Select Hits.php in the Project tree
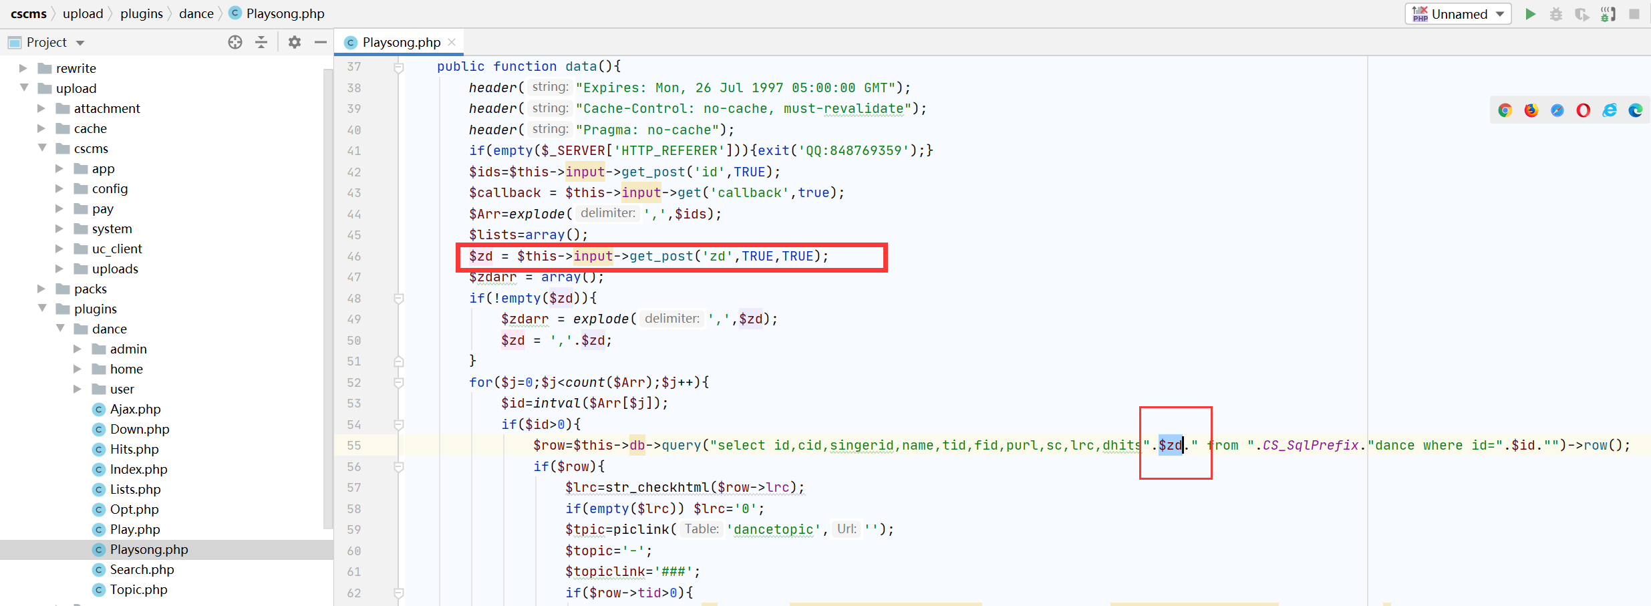Image resolution: width=1651 pixels, height=606 pixels. click(x=134, y=449)
